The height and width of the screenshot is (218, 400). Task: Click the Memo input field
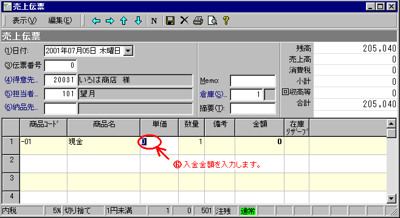coord(253,81)
